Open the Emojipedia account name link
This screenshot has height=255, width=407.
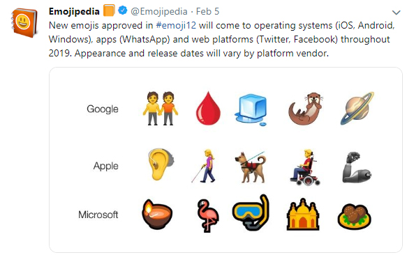pyautogui.click(x=74, y=11)
